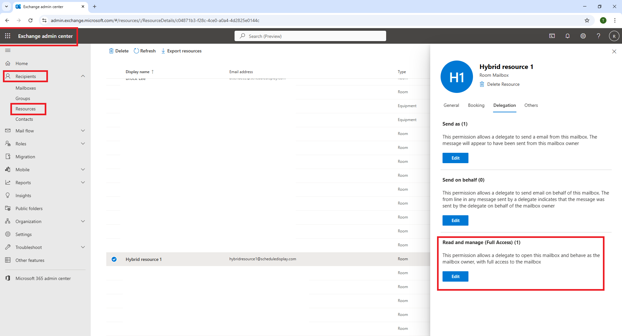This screenshot has height=336, width=622.
Task: Reload the page with browser refresh
Action: tap(30, 20)
